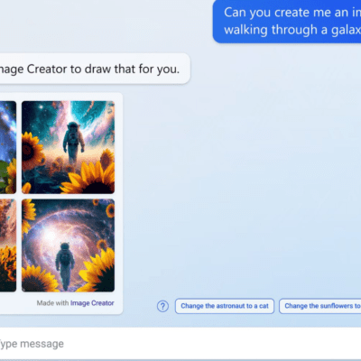
Task: Select the 'Made with' caption text
Action: point(52,303)
